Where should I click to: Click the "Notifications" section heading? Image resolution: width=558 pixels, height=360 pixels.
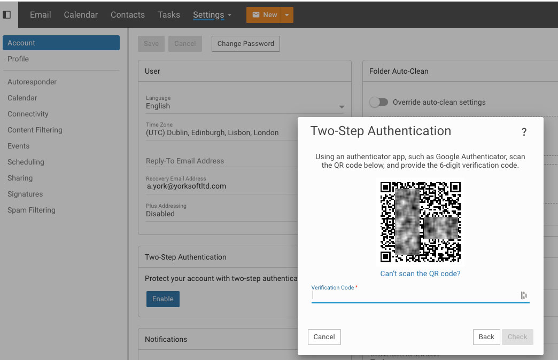(166, 339)
